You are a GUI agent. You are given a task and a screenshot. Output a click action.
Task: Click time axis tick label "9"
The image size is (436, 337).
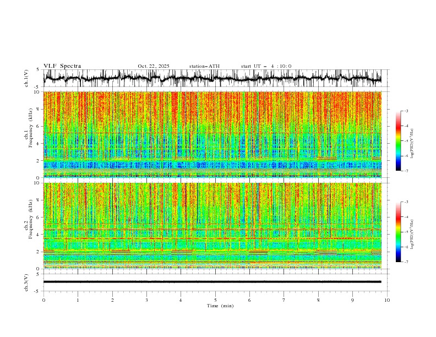pos(352,300)
